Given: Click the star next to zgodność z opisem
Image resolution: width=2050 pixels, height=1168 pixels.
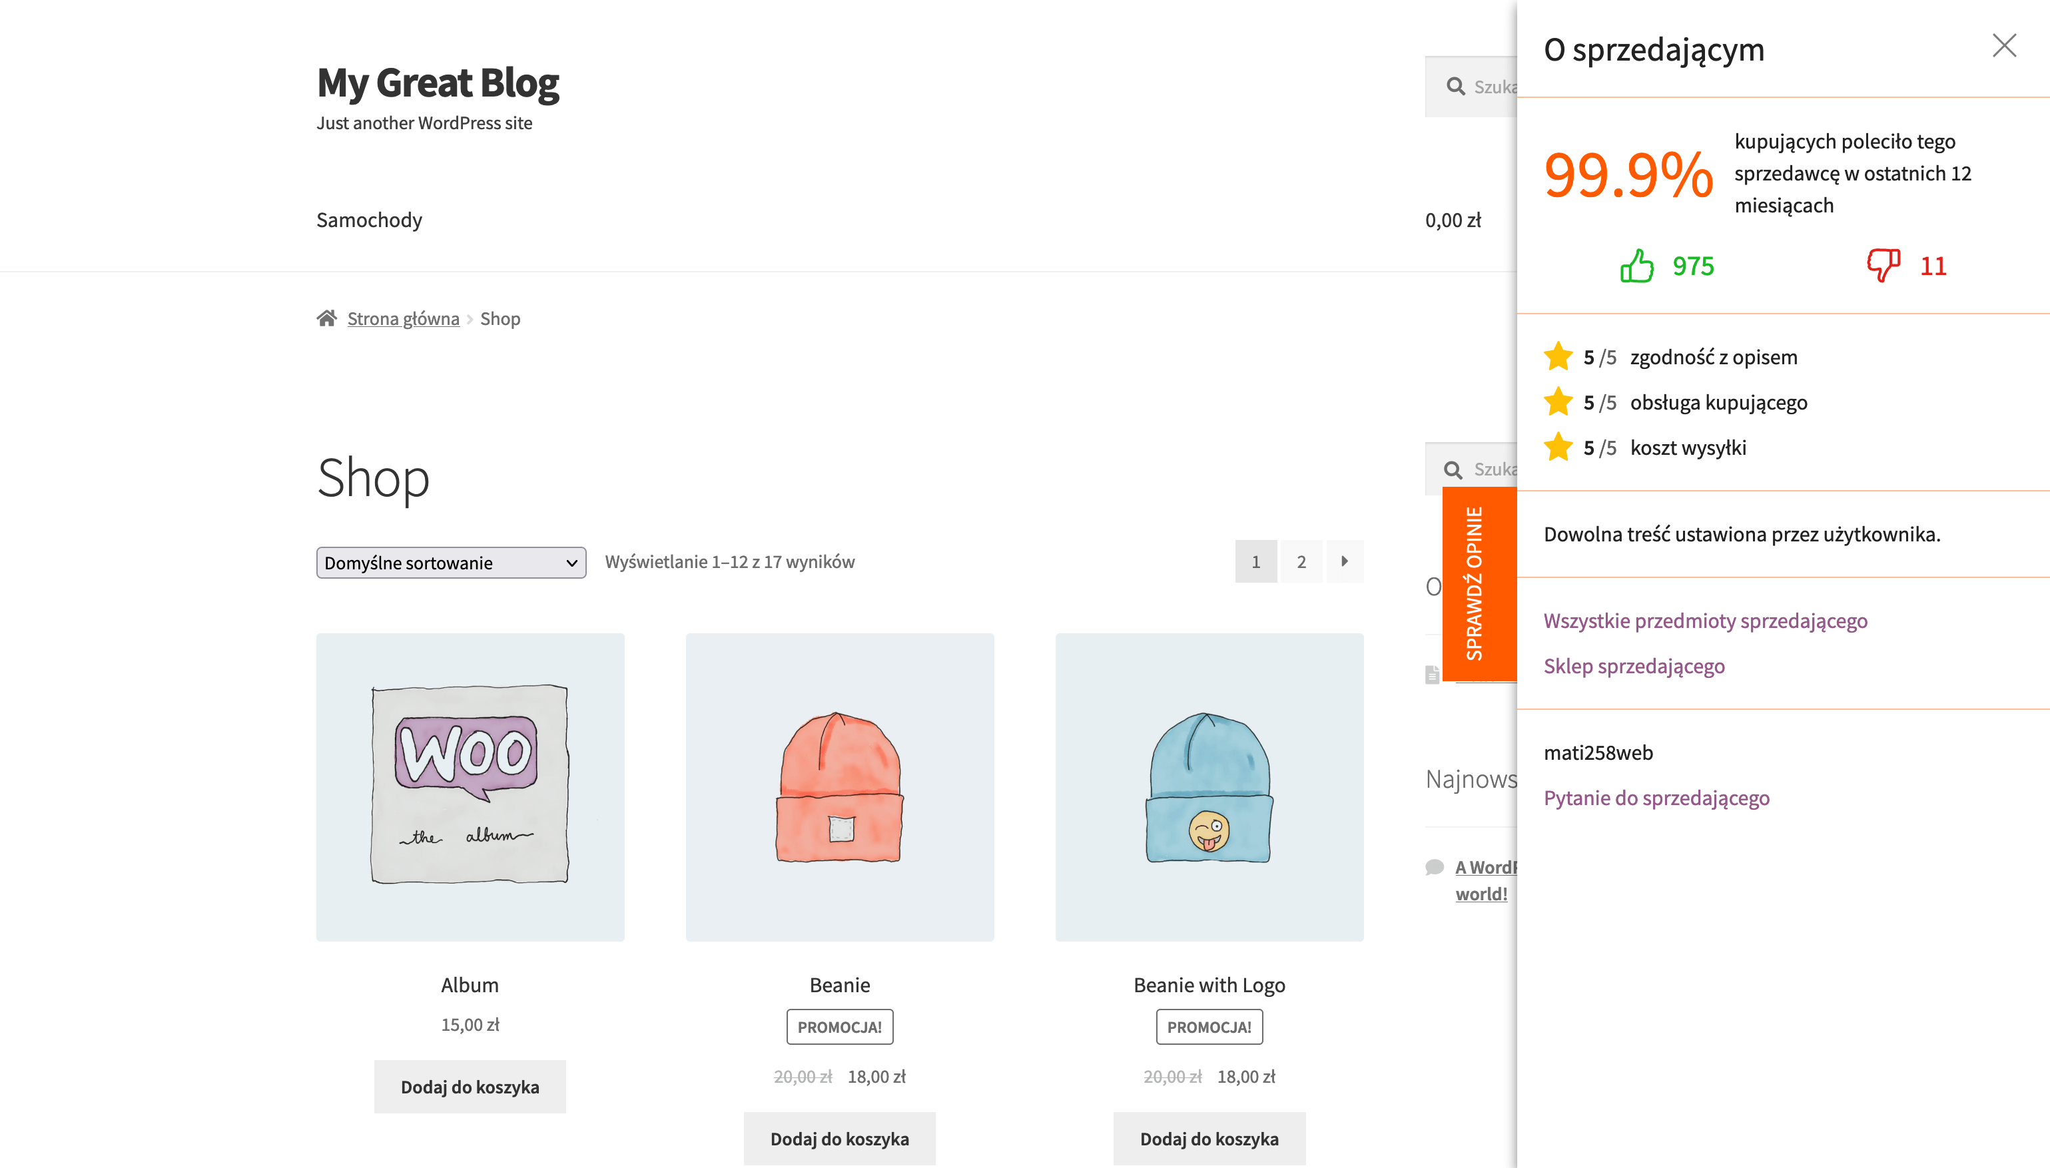Looking at the screenshot, I should click(x=1557, y=357).
